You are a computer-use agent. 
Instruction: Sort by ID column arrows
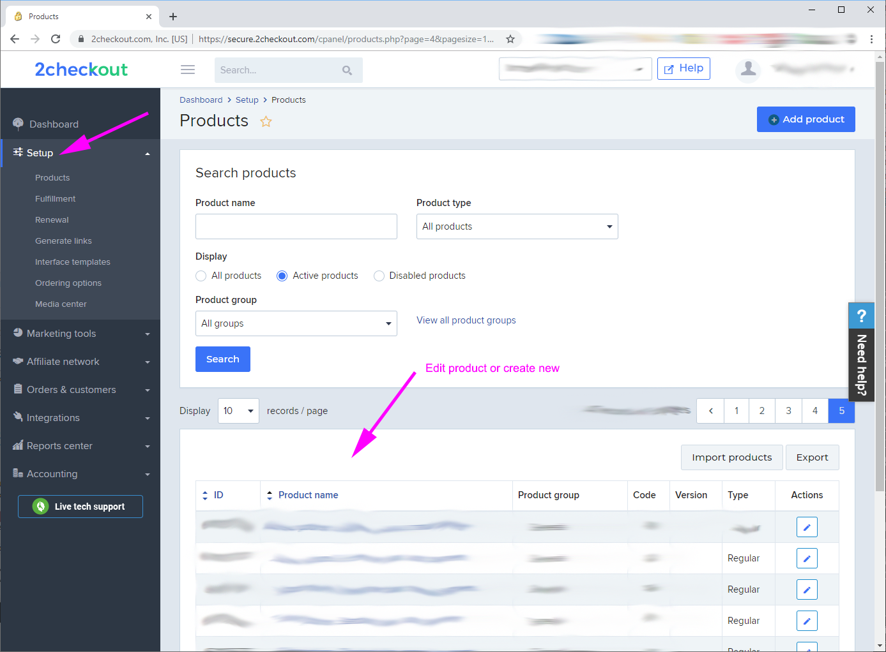(205, 495)
